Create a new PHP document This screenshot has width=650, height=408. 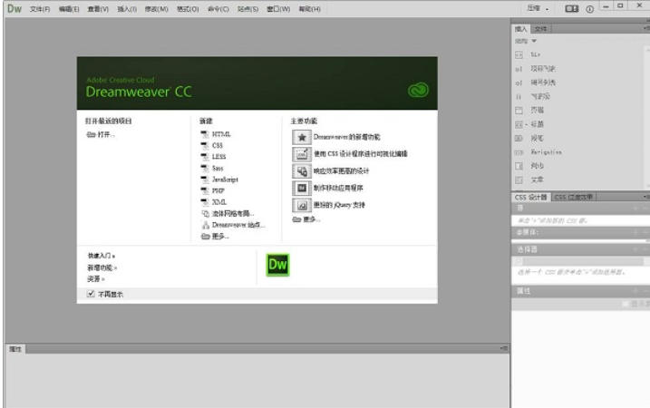pos(213,190)
